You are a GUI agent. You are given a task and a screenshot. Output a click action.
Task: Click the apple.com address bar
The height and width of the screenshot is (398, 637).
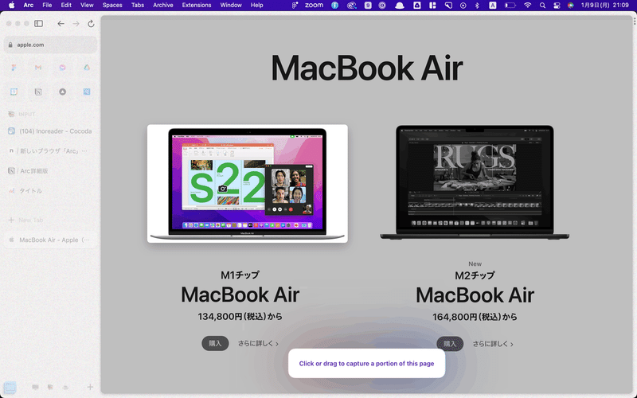(x=51, y=45)
